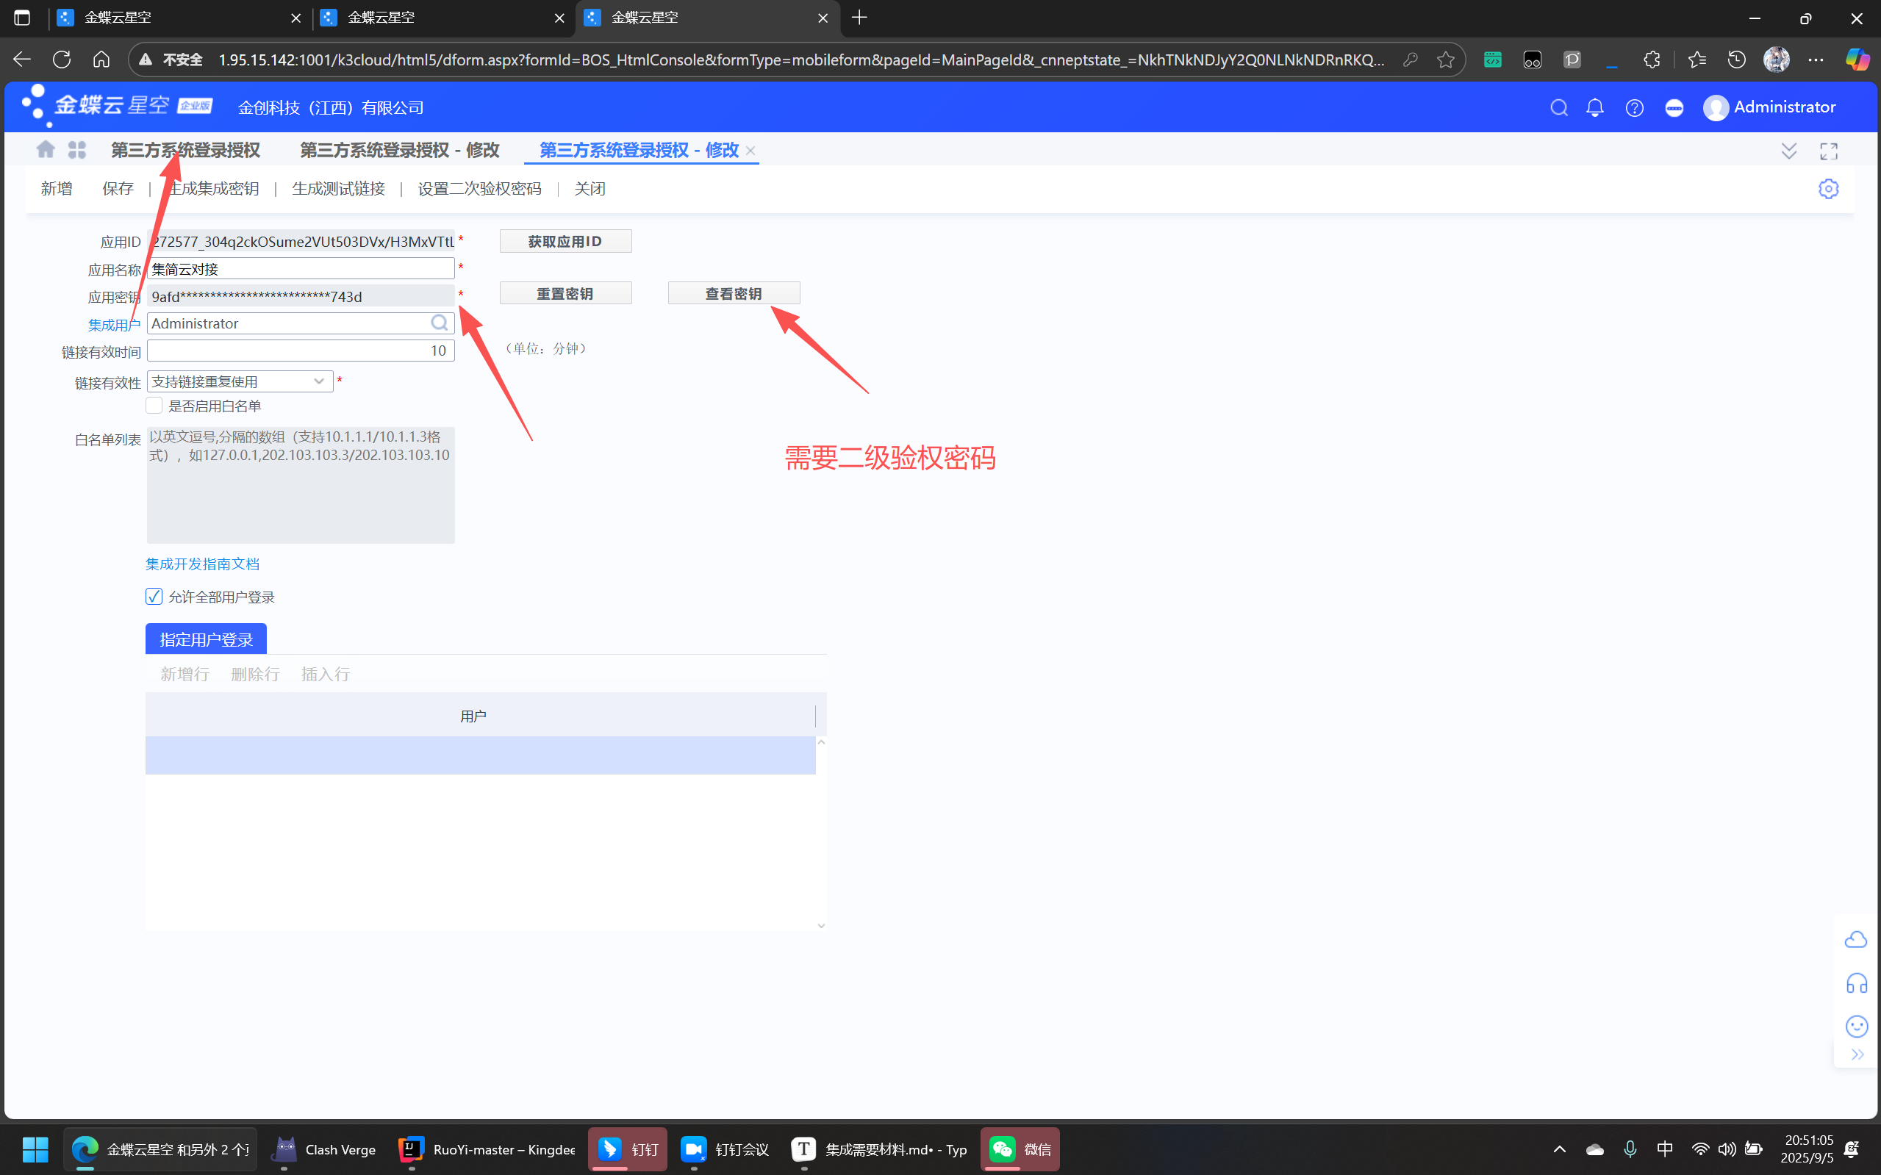This screenshot has height=1175, width=1881.
Task: Click the 查看密钥 button
Action: (733, 294)
